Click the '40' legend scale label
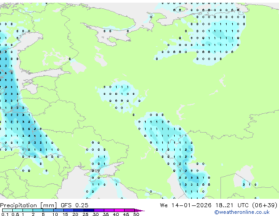279x216 pixels. (116, 214)
